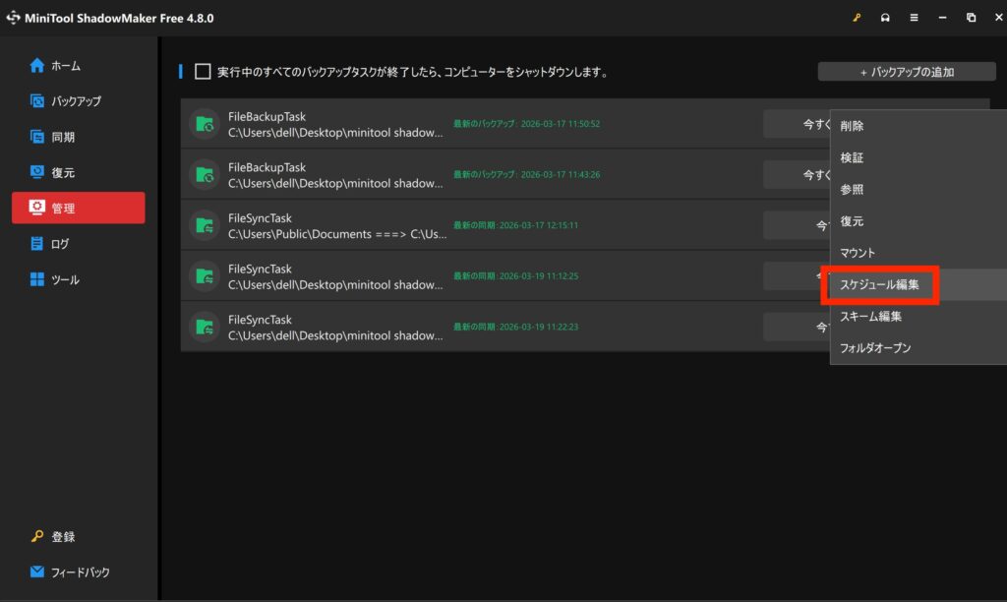Viewport: 1007px width, 602px height.
Task: Select マウント in the context menu
Action: tap(858, 253)
